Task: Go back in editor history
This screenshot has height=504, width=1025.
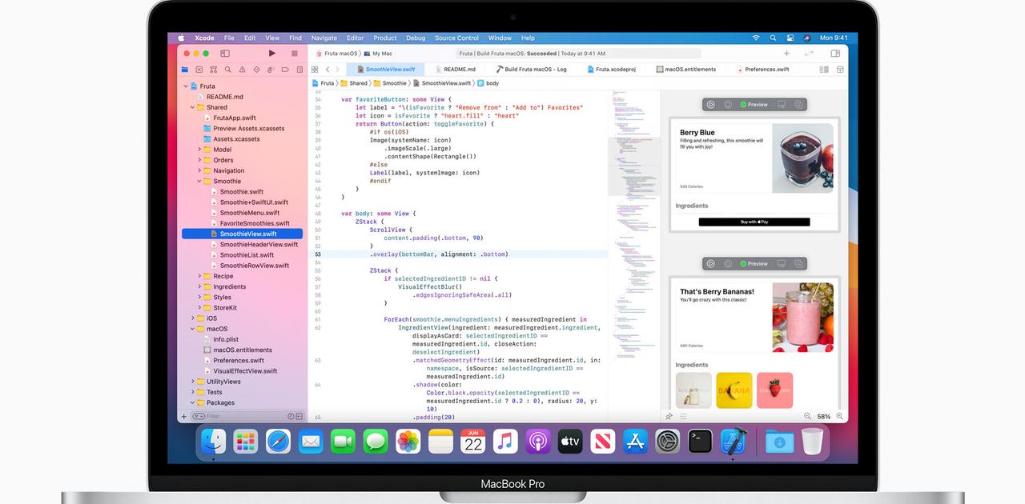Action: pos(327,70)
